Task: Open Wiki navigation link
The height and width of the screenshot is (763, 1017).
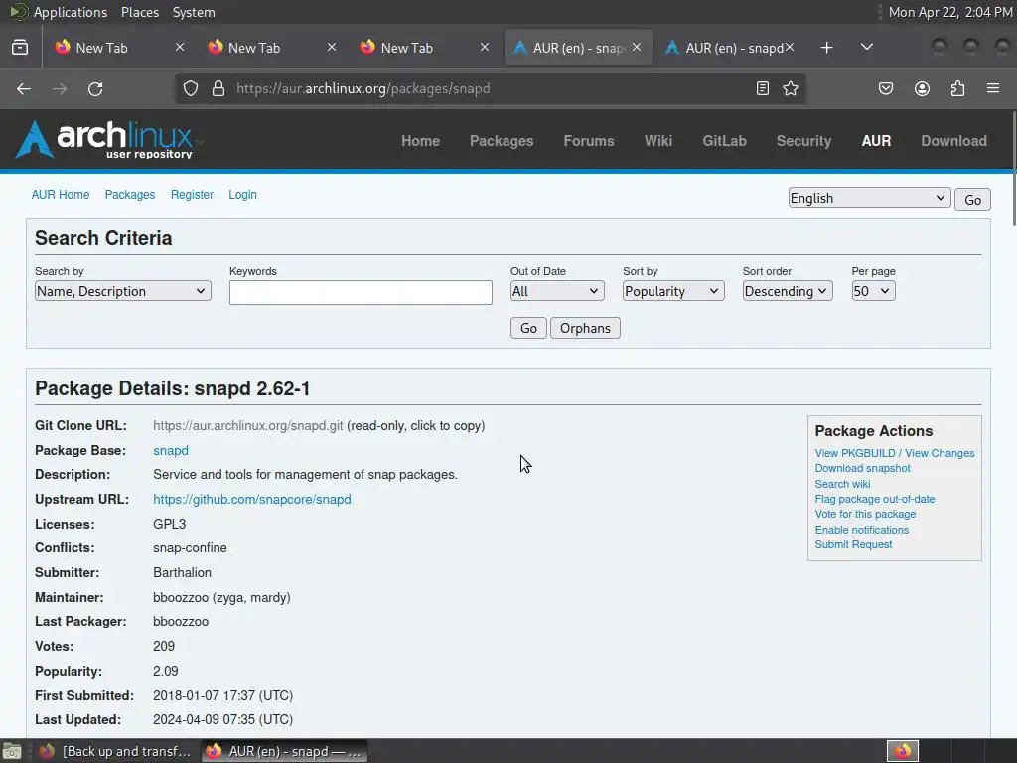Action: (x=658, y=141)
